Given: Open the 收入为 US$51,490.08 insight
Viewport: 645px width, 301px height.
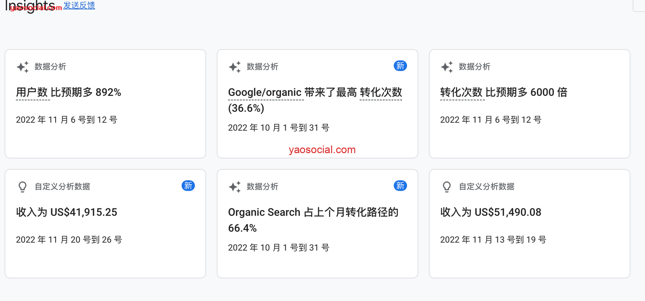Looking at the screenshot, I should click(491, 212).
